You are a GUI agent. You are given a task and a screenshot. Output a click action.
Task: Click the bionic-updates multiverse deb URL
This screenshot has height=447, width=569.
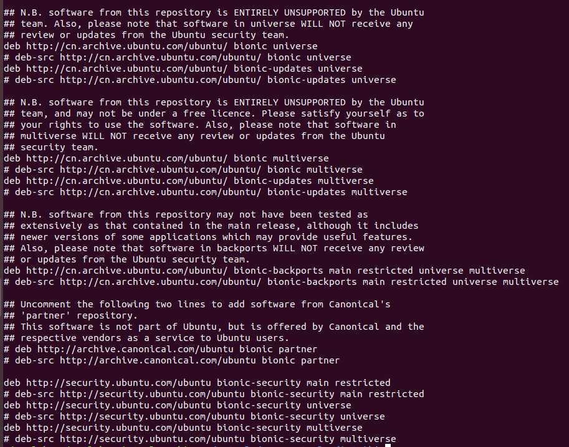click(x=127, y=181)
